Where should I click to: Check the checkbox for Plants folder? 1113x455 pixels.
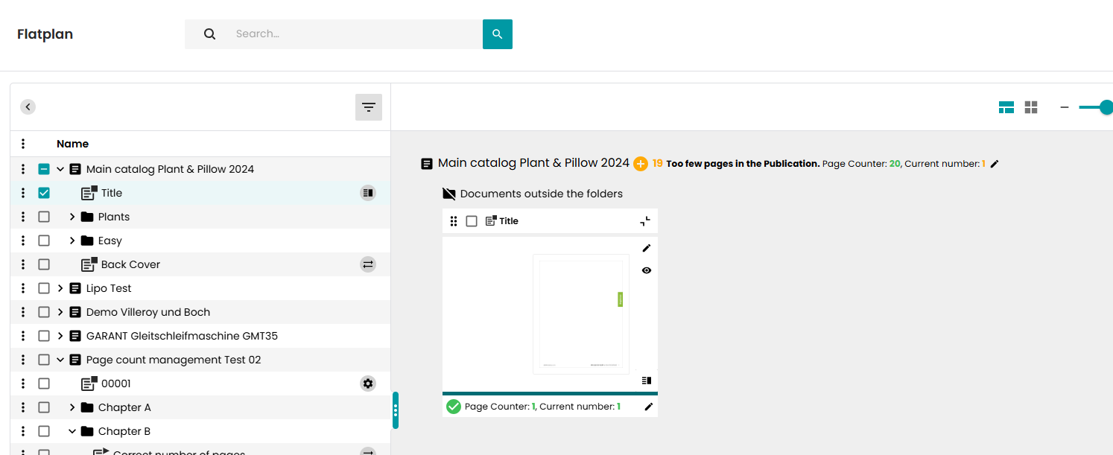pos(44,216)
